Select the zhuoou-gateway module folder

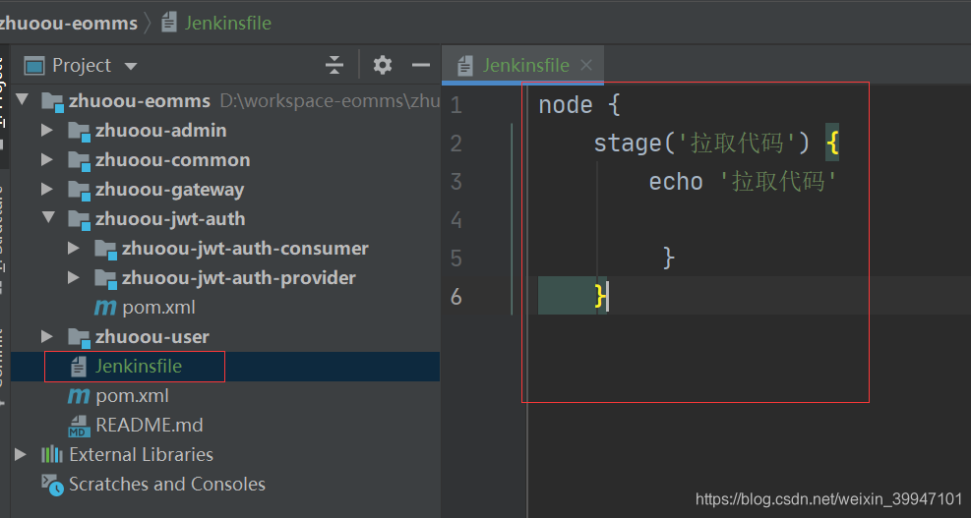click(x=169, y=190)
